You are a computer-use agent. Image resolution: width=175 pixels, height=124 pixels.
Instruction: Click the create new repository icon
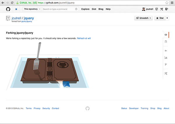click(x=157, y=9)
